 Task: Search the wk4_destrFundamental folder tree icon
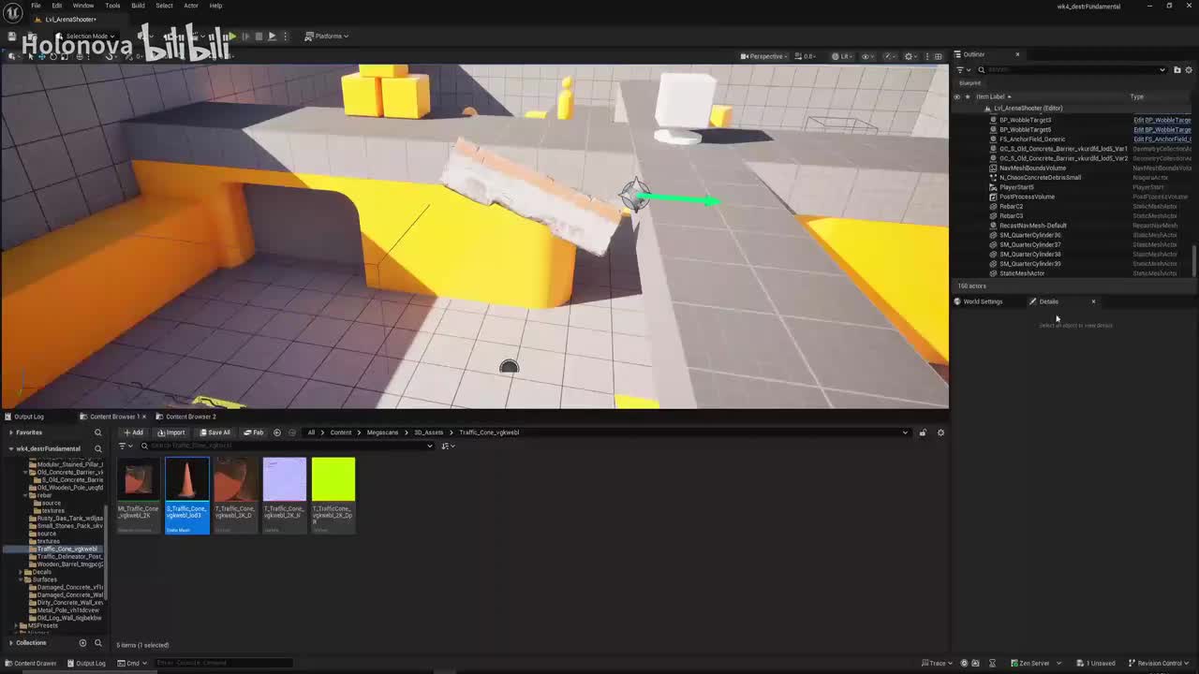97,448
